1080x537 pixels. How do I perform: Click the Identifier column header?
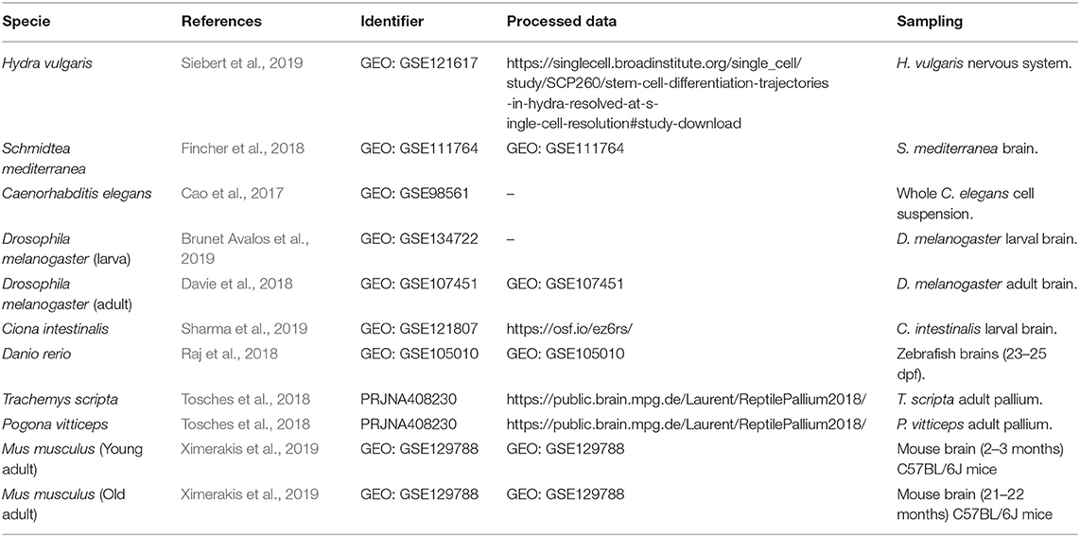coord(392,22)
